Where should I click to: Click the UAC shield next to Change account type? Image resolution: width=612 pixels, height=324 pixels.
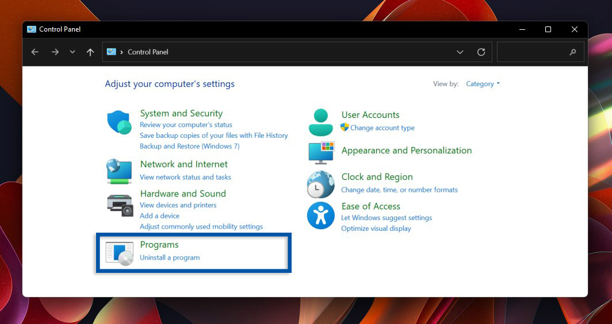pos(344,127)
